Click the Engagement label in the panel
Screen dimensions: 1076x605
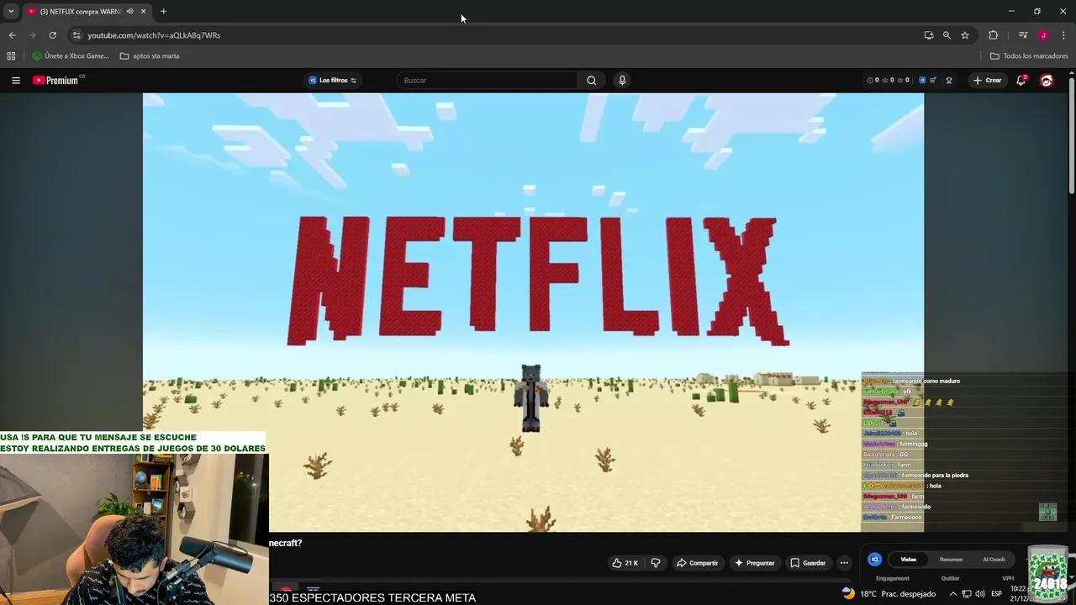coord(892,578)
